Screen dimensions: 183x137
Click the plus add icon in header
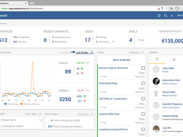click(x=172, y=16)
